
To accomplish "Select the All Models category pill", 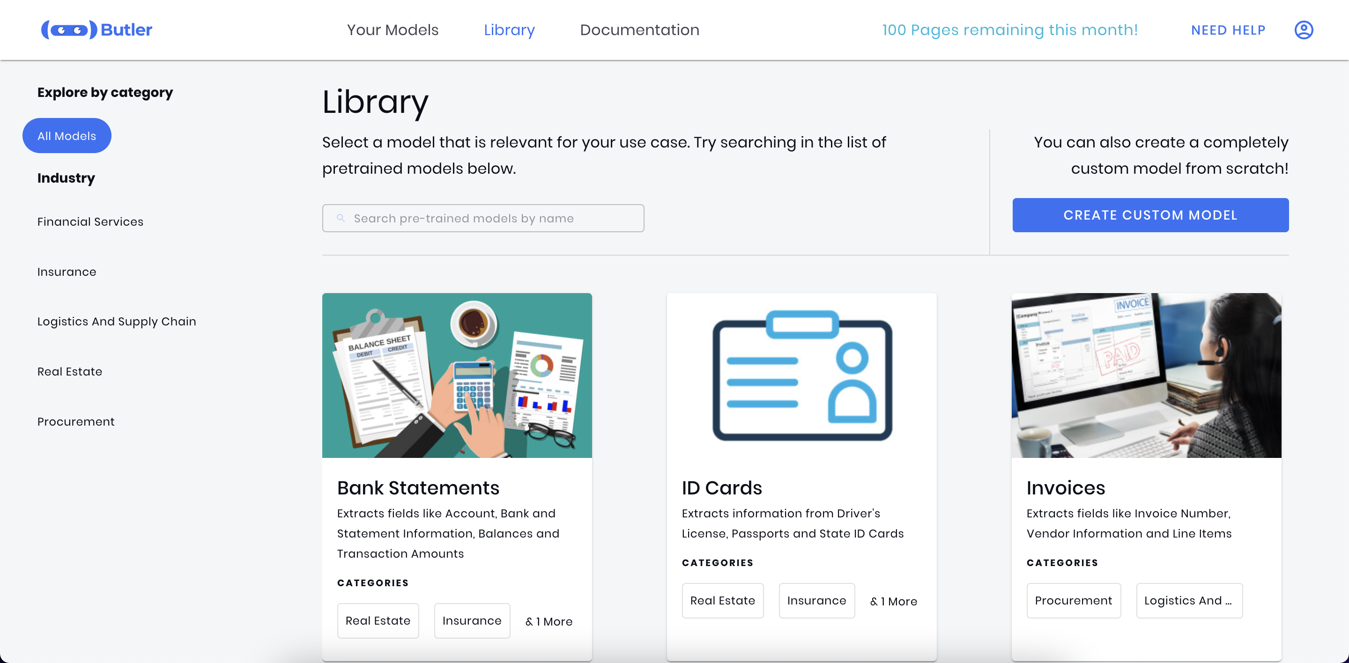I will pos(67,136).
